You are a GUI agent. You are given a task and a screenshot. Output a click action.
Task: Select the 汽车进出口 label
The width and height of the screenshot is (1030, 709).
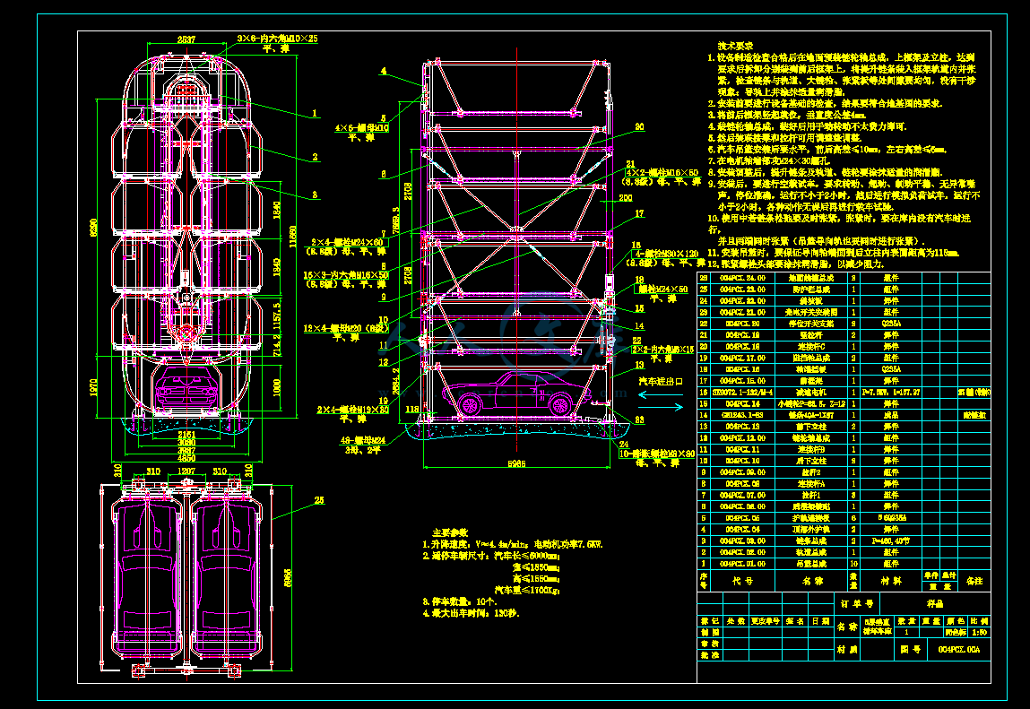(661, 381)
